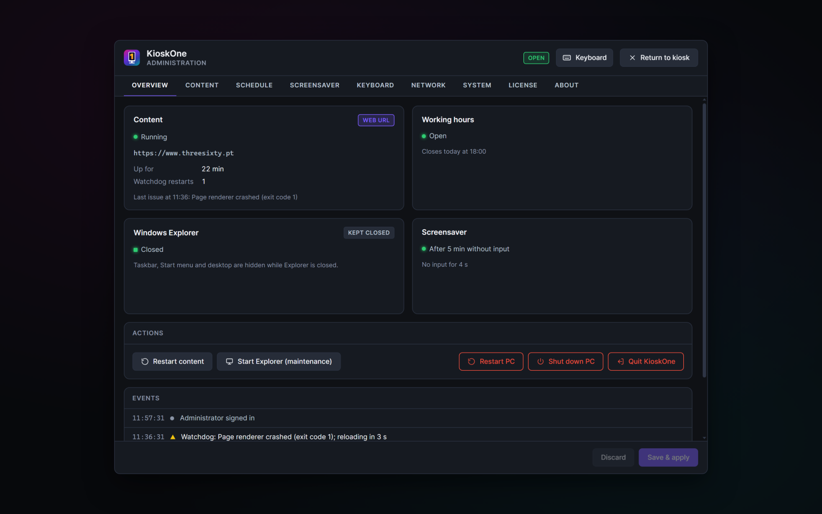
Task: Switch to the Overview tab
Action: (x=150, y=85)
